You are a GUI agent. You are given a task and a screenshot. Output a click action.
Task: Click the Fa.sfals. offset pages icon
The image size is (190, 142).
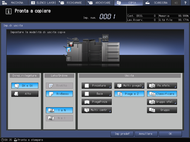point(152,86)
